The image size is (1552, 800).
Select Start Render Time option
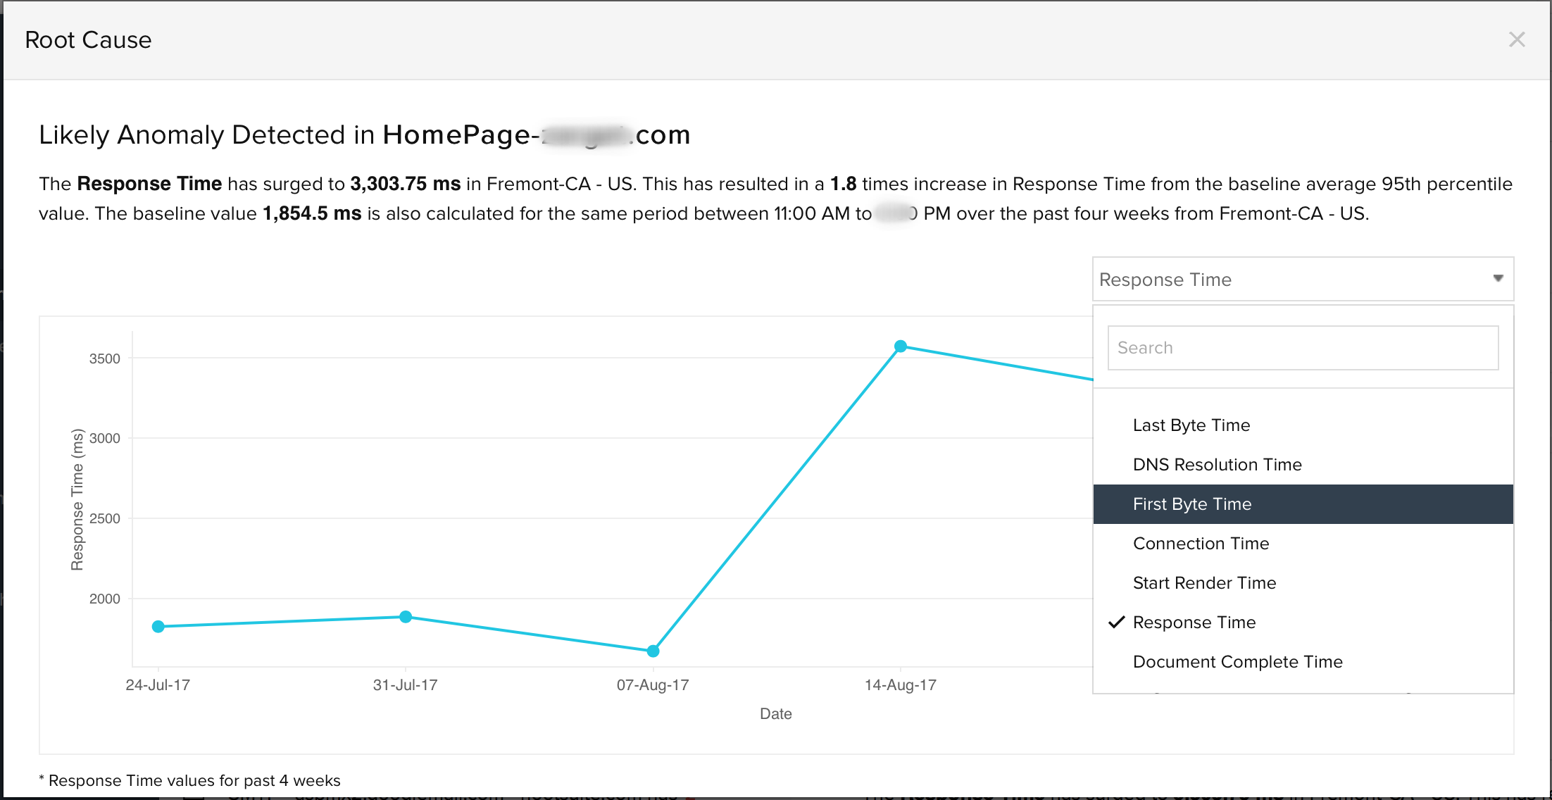(x=1204, y=583)
